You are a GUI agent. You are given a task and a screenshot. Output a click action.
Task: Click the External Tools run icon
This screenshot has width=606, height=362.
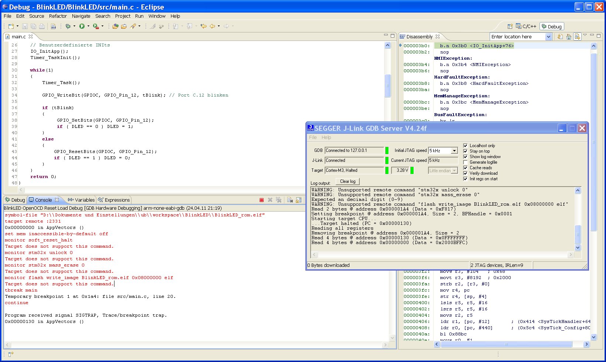[x=96, y=26]
